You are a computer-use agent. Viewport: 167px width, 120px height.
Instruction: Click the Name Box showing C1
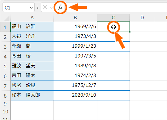[19, 7]
